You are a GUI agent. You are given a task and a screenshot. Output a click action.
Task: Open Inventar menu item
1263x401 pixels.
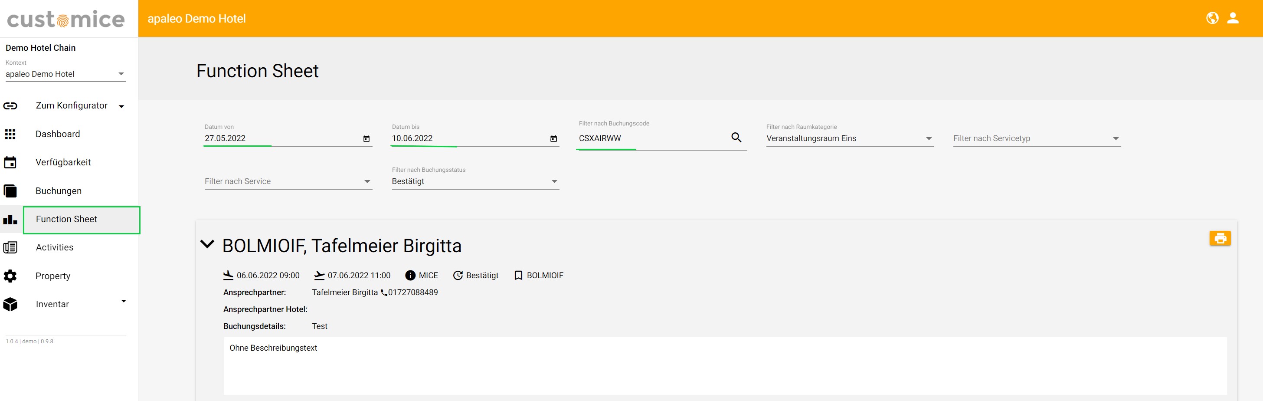[x=52, y=304]
